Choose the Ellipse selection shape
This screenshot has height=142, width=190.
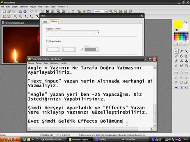point(181,73)
